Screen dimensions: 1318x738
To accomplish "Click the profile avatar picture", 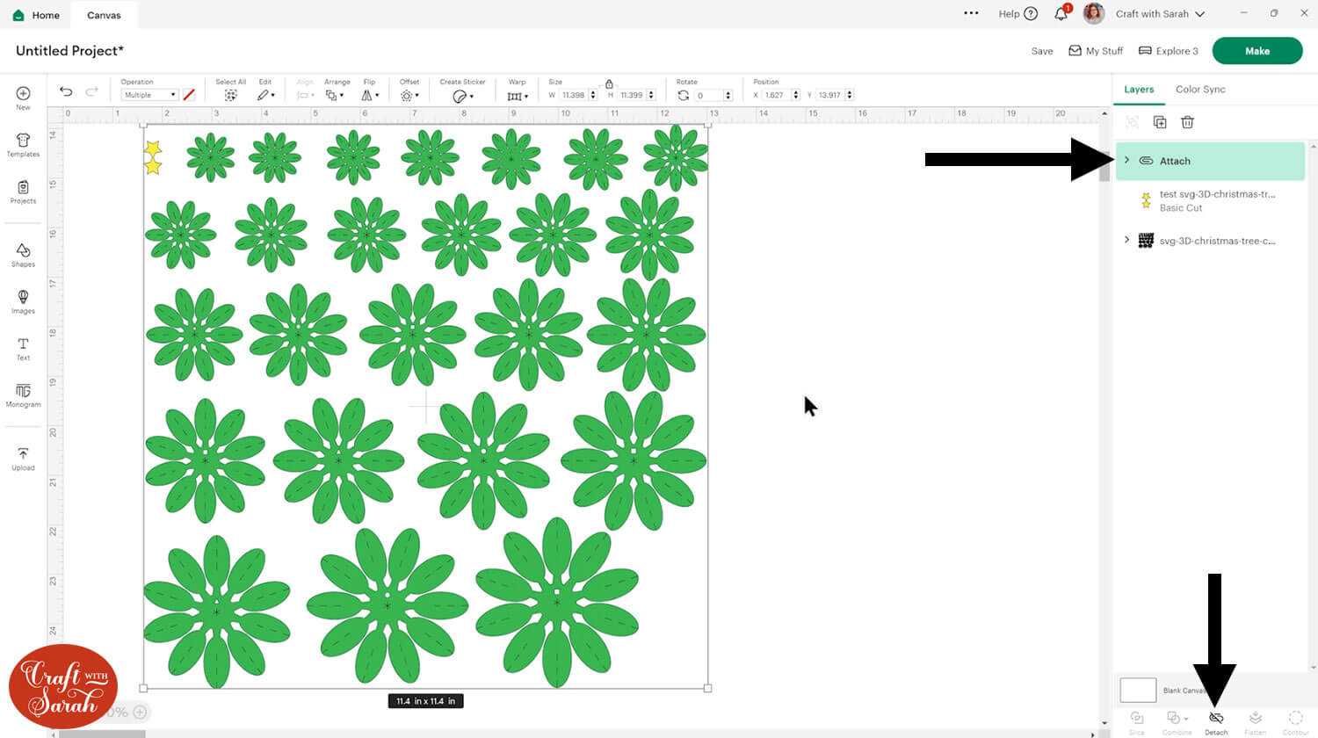I will tap(1094, 13).
